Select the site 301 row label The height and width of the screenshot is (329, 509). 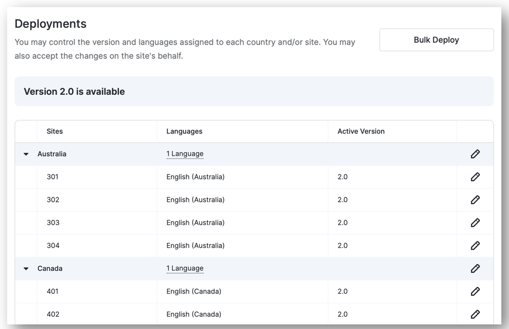click(53, 177)
